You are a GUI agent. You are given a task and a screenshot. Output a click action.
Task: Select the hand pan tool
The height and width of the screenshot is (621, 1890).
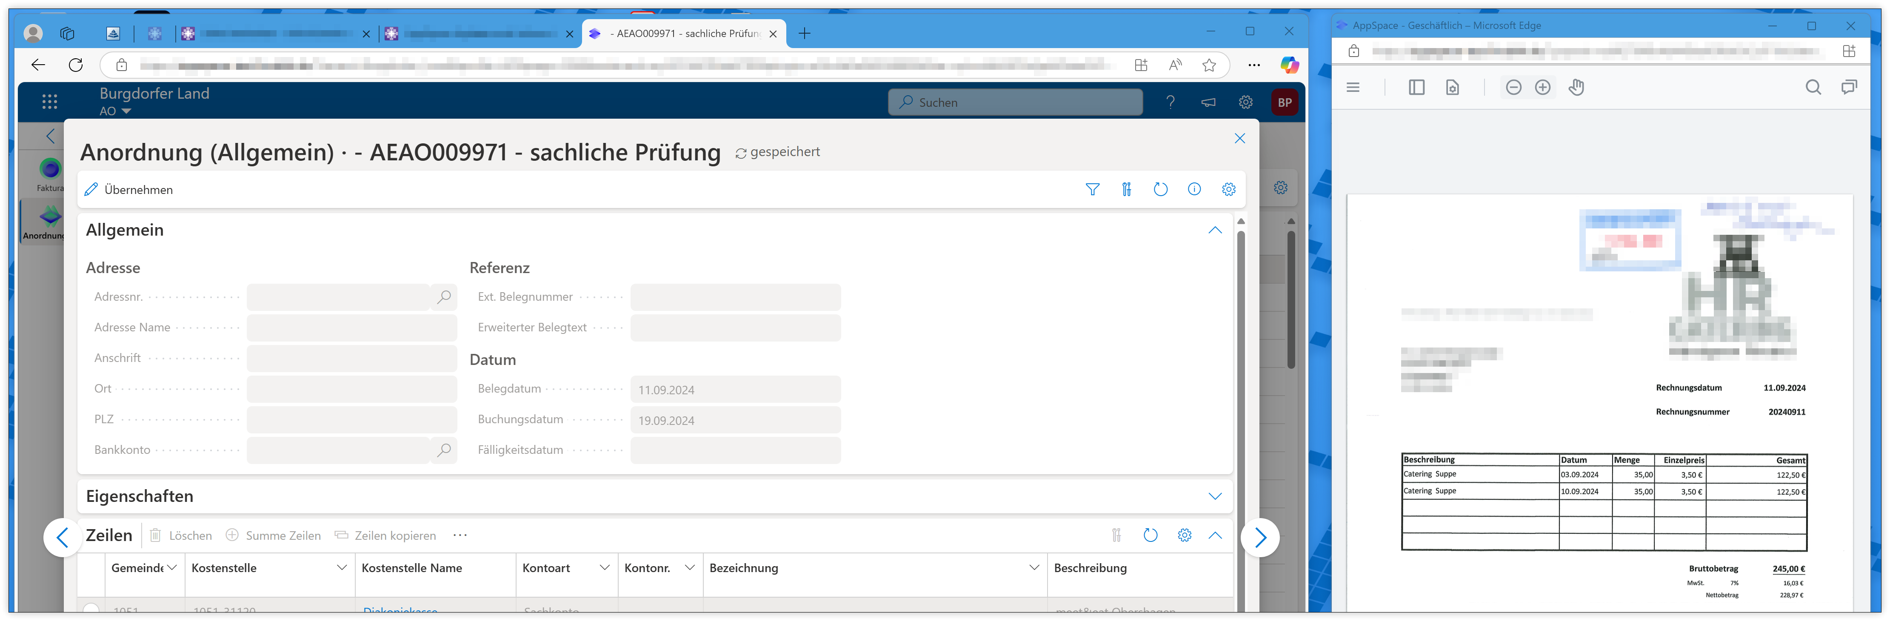click(1576, 88)
